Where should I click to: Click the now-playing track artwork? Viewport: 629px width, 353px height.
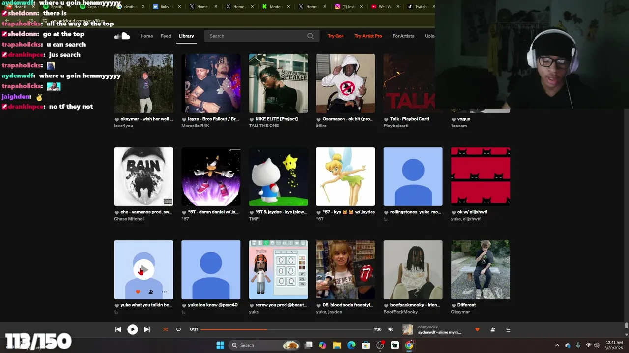tap(408, 329)
